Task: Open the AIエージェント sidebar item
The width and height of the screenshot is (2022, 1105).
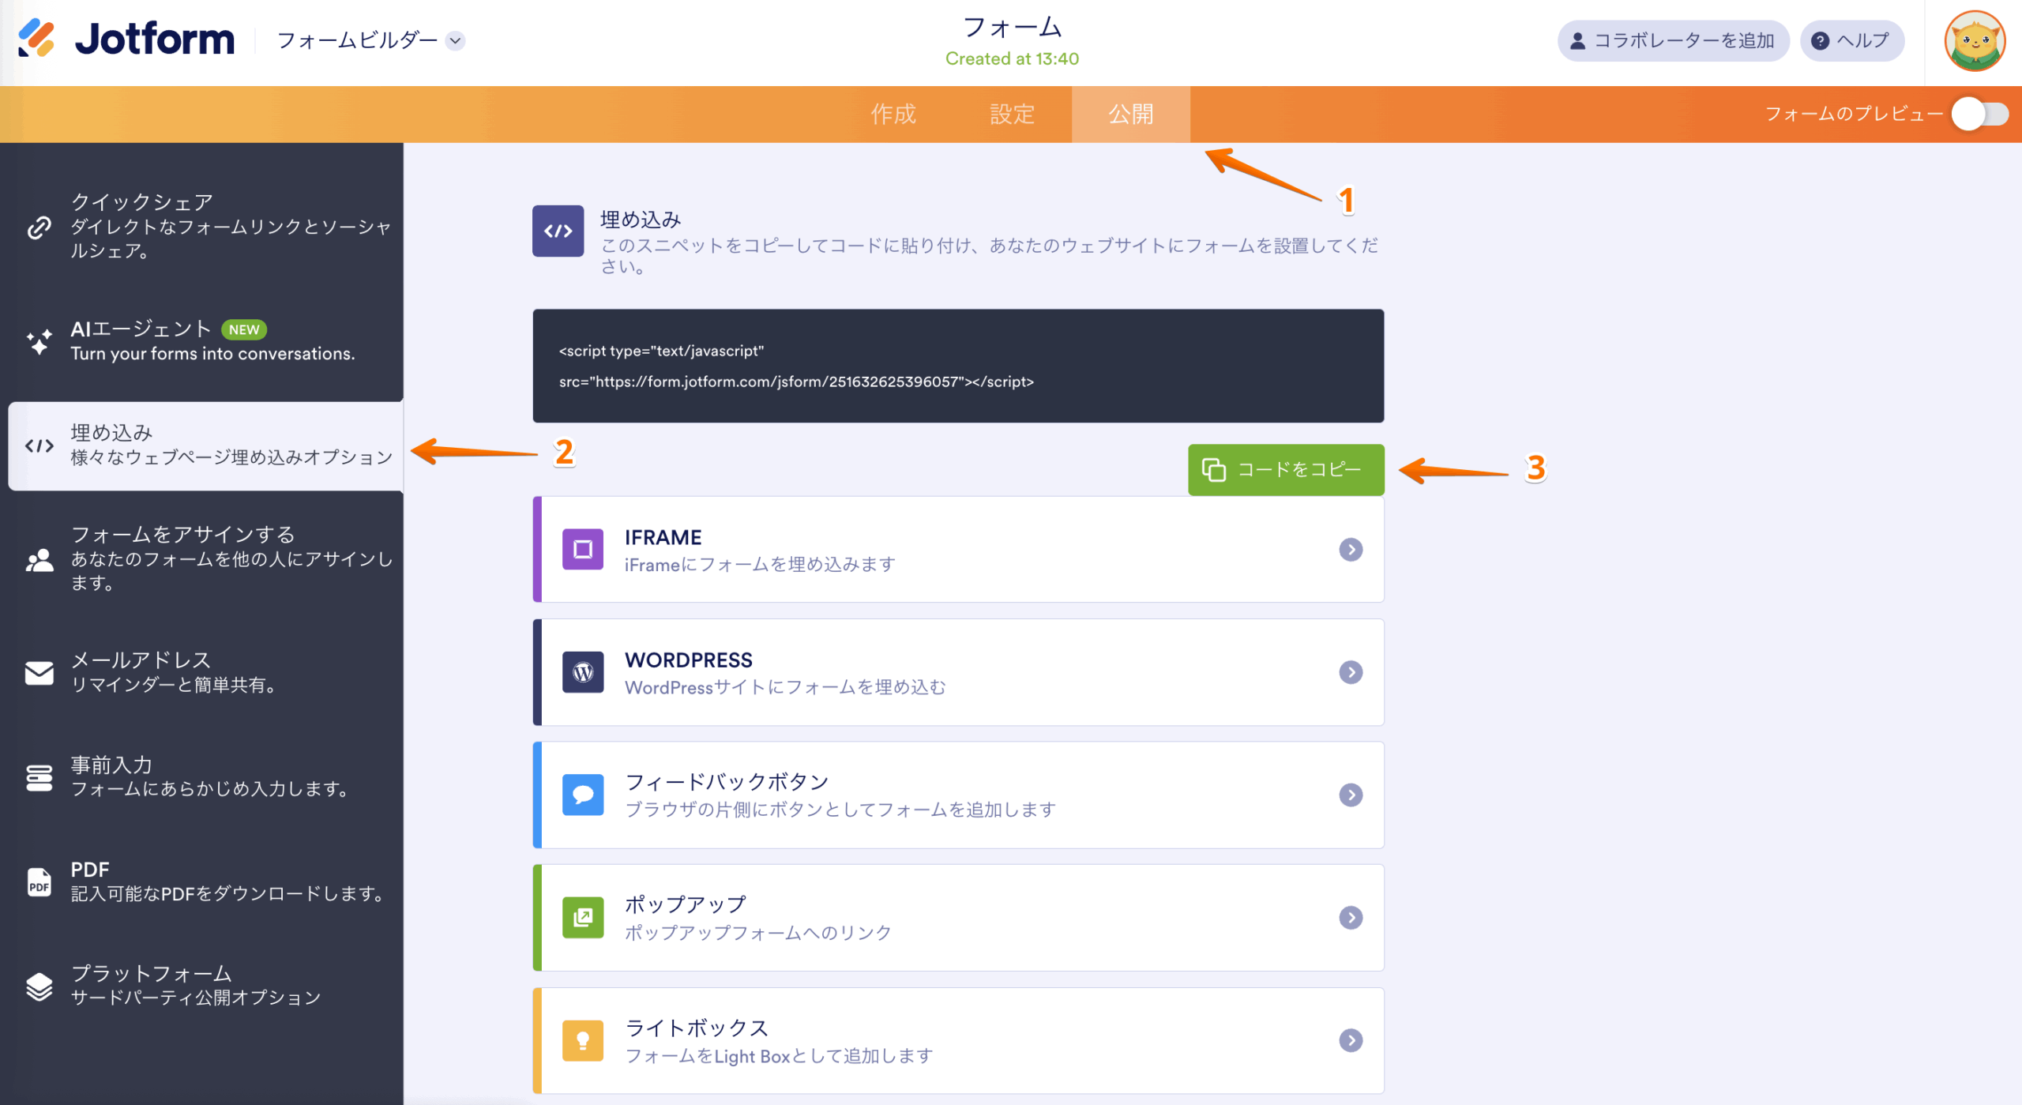Action: 205,340
